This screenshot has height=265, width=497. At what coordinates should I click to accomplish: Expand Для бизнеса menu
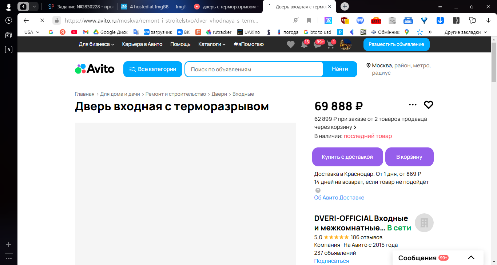[96, 44]
